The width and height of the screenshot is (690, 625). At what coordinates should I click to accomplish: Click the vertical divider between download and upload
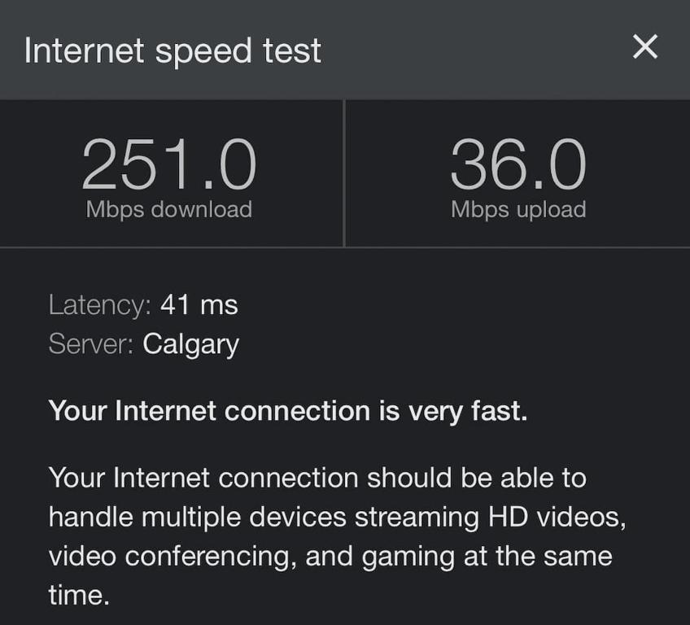pyautogui.click(x=344, y=173)
